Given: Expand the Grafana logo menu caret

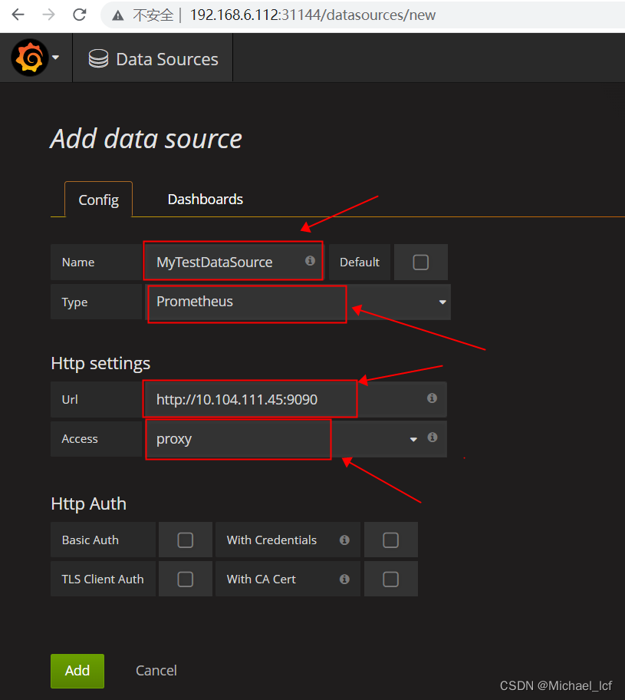Looking at the screenshot, I should tap(56, 57).
